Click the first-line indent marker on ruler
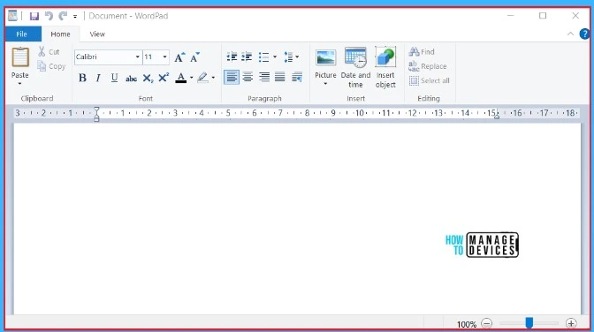594x332 pixels. pos(96,109)
